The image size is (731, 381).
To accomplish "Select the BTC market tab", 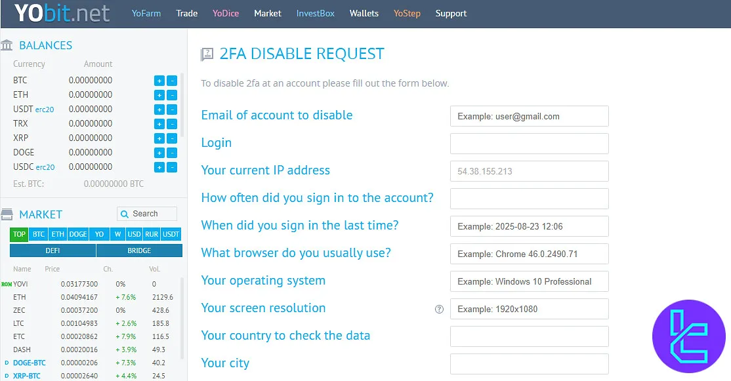I will (x=39, y=234).
